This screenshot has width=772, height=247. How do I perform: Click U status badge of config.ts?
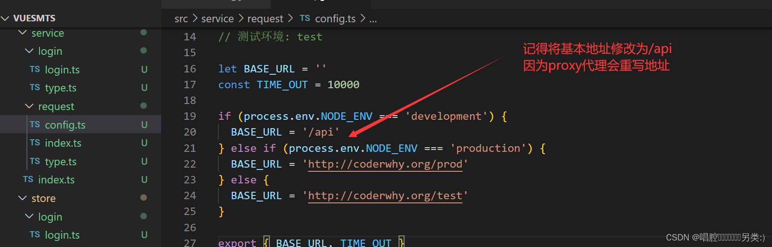144,125
